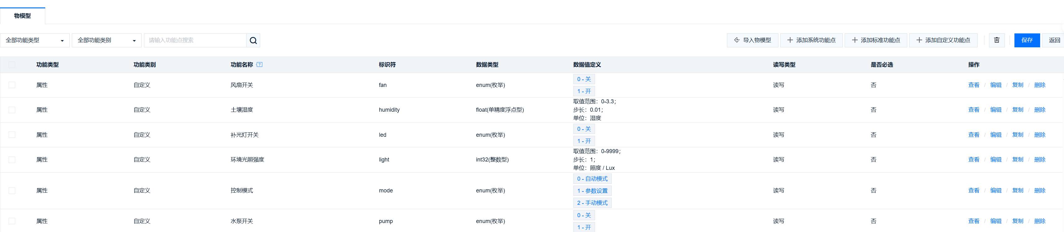Click help icon next to 功能名称
This screenshot has width=1064, height=232.
click(x=259, y=64)
